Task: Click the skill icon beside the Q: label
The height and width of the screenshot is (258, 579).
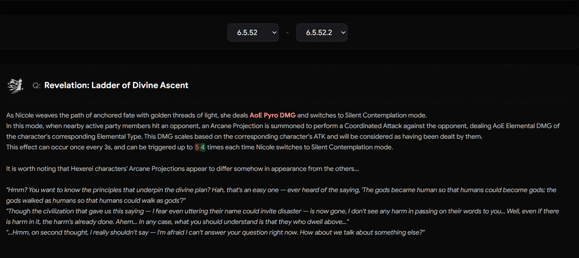Action: (x=15, y=85)
